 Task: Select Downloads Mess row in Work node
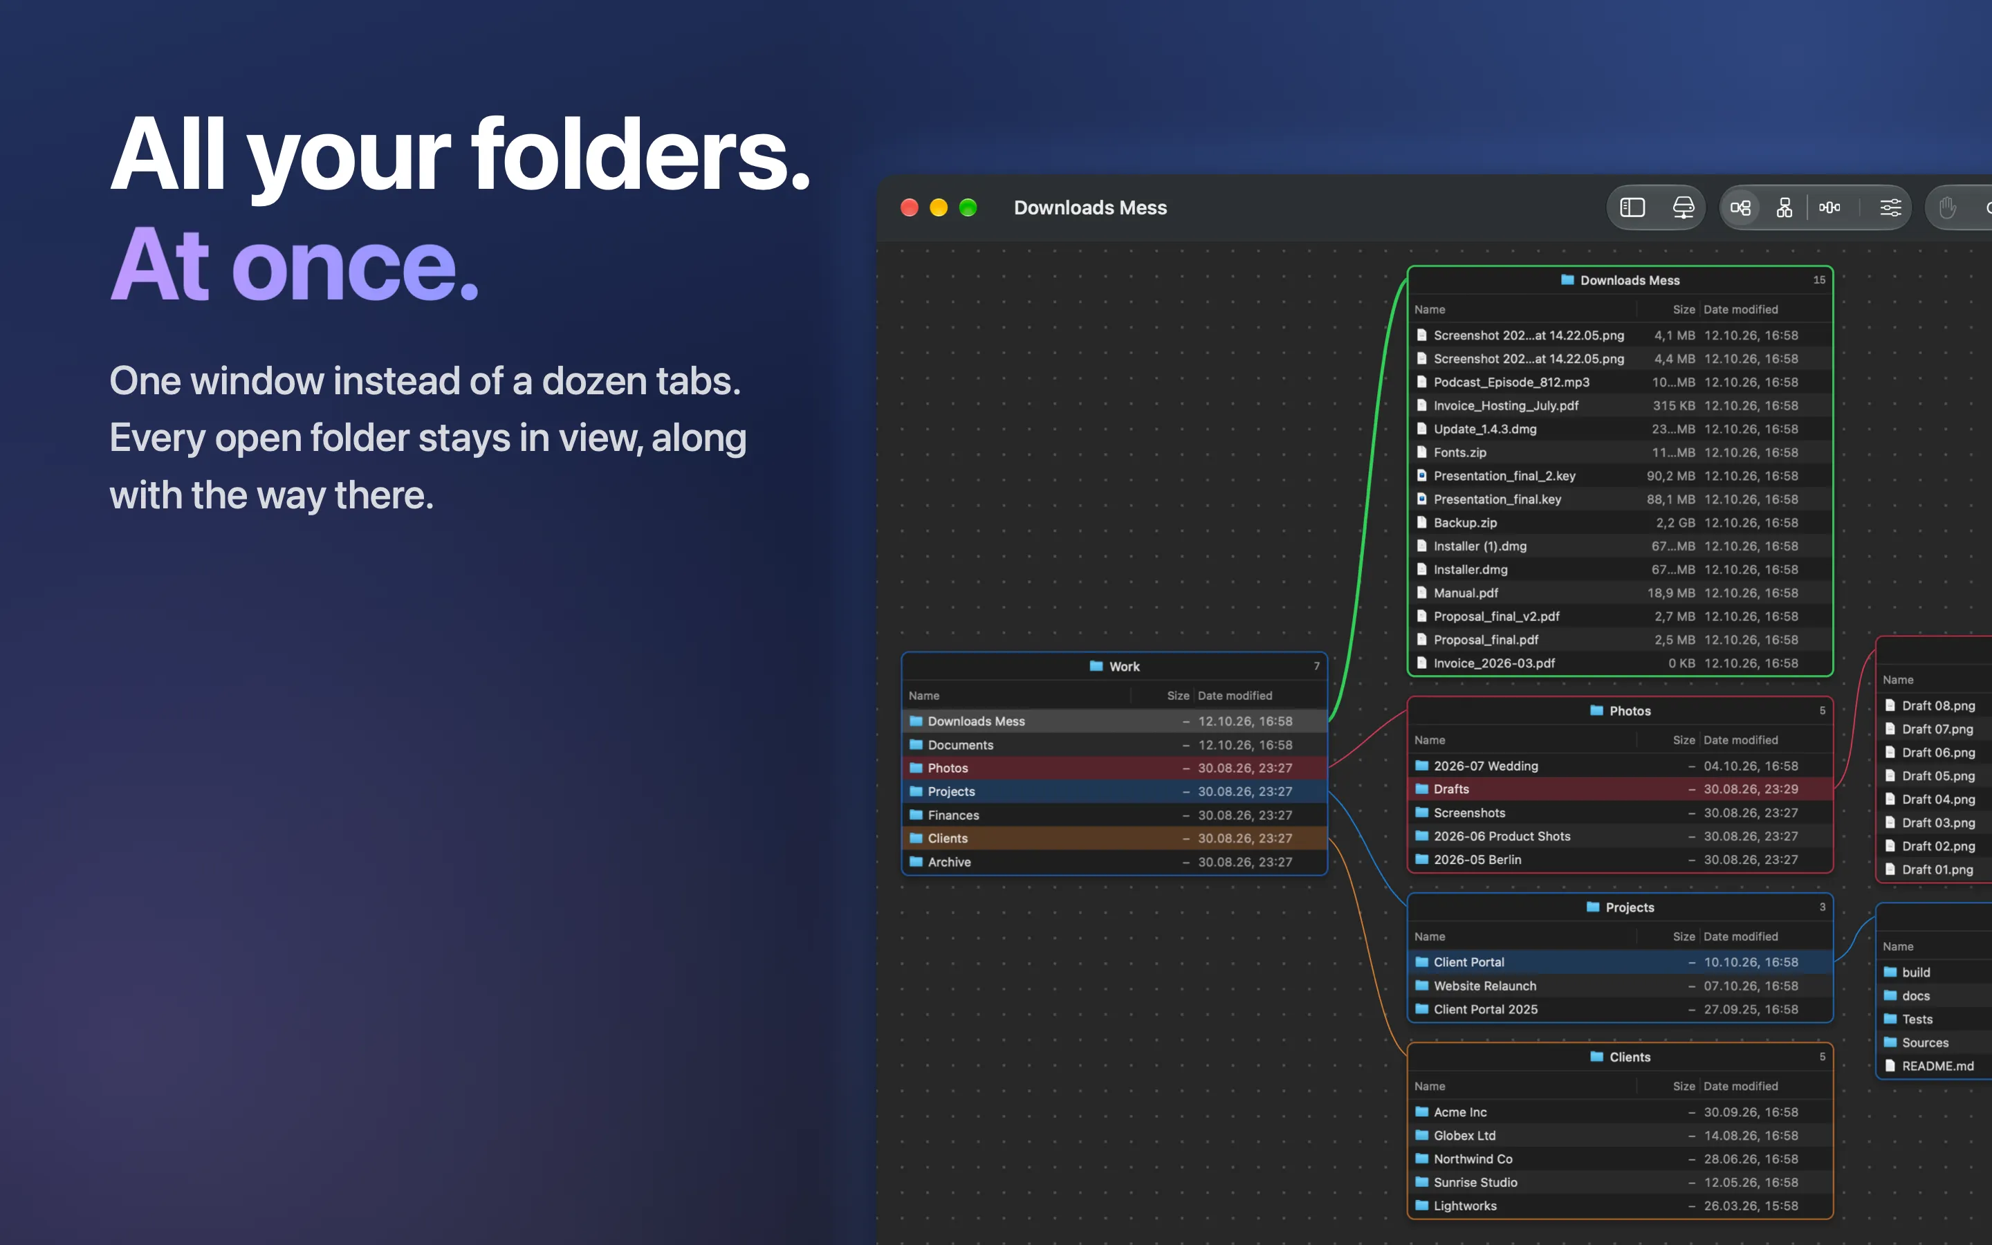tap(1114, 721)
